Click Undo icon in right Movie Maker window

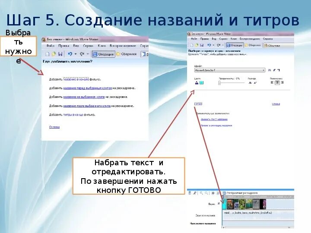coord(209,45)
